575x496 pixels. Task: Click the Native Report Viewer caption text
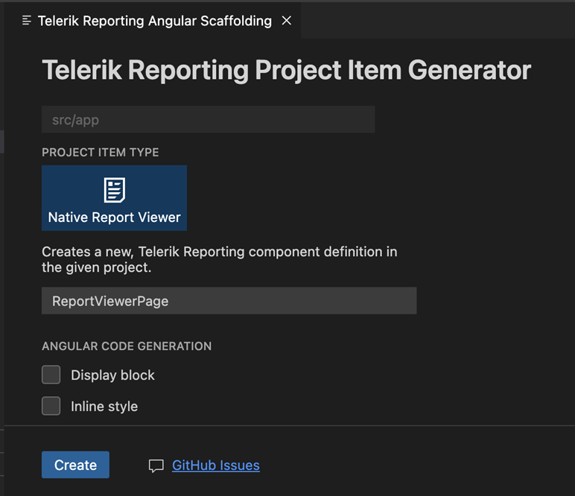[x=114, y=217]
